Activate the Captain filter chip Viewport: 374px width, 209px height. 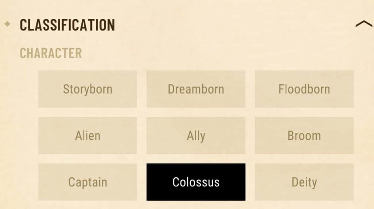coord(88,182)
